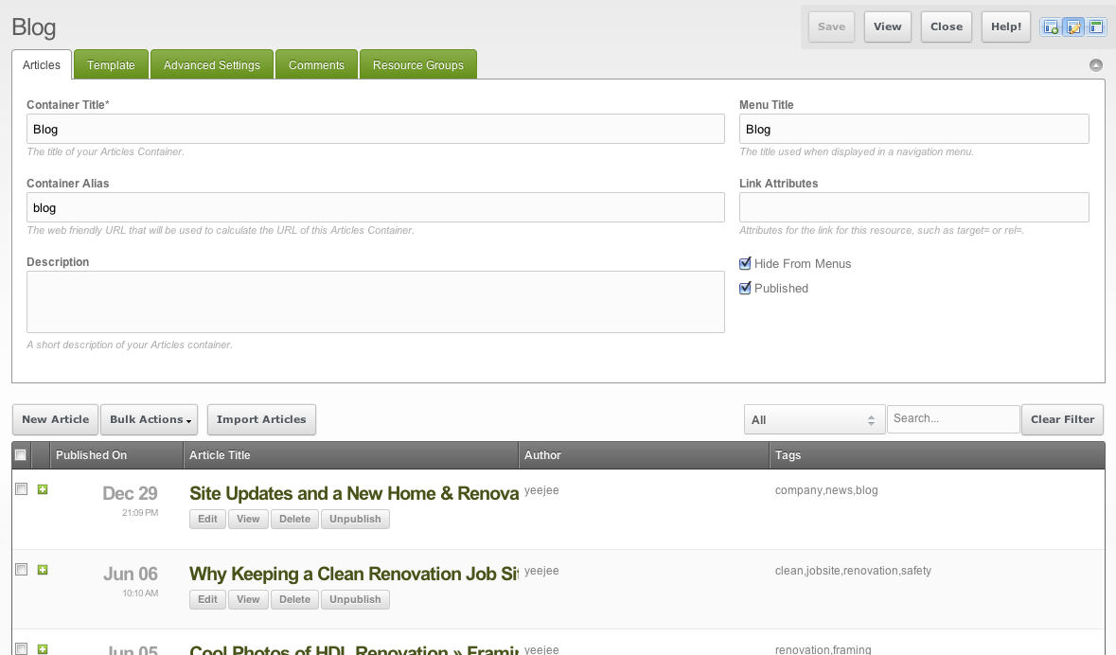Image resolution: width=1116 pixels, height=655 pixels.
Task: Disable the Published checkbox
Action: [745, 288]
